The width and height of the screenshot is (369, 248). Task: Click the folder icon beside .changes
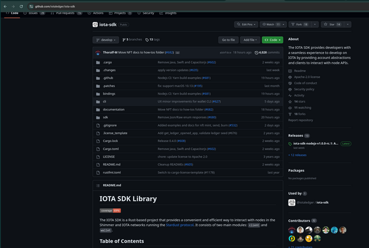(x=98, y=71)
